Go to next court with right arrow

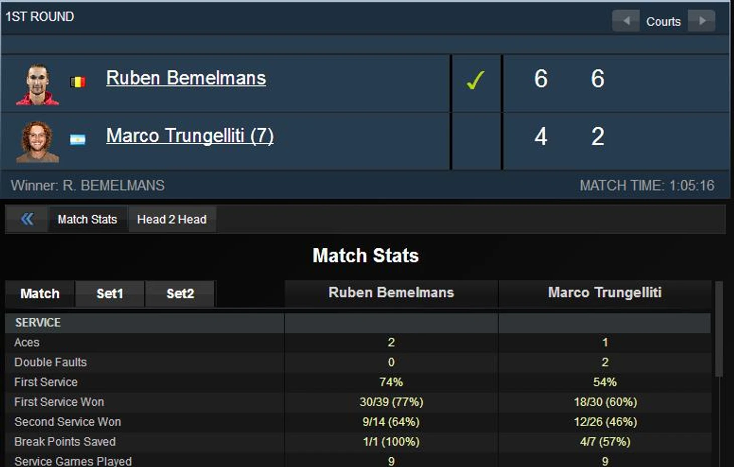coord(701,21)
